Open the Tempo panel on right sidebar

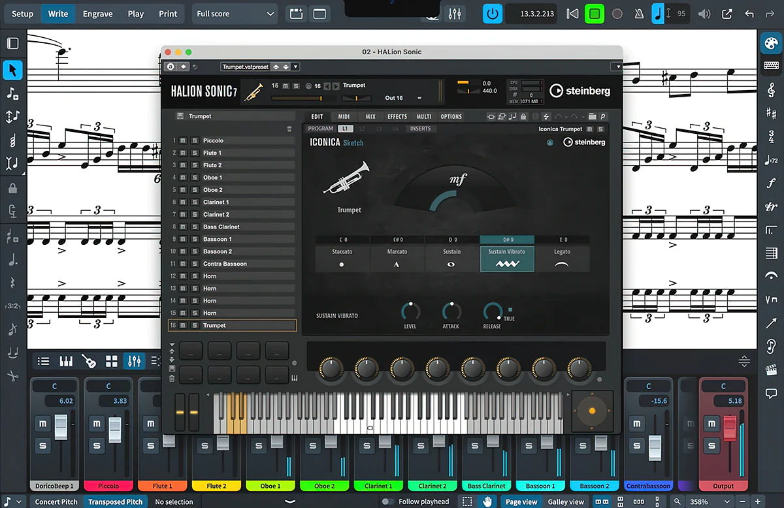coord(771,160)
